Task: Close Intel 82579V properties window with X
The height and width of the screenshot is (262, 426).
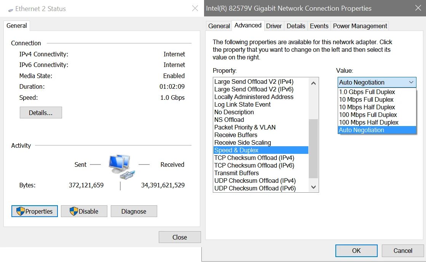Action: tap(418, 8)
